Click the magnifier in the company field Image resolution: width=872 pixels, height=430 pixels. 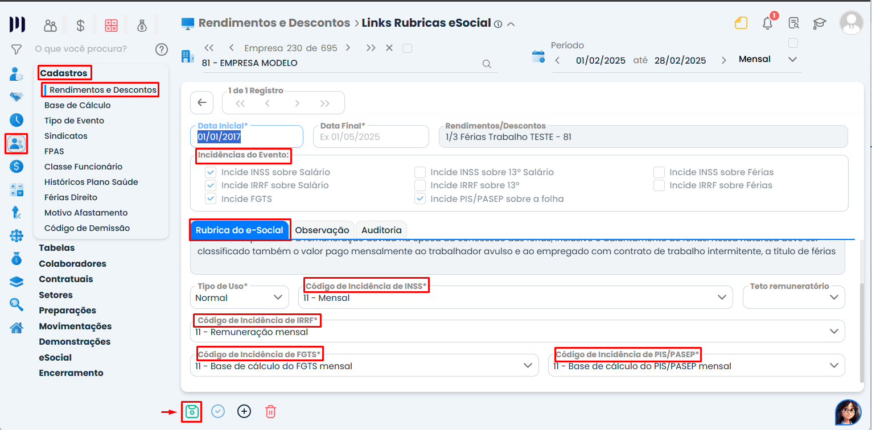pyautogui.click(x=487, y=64)
